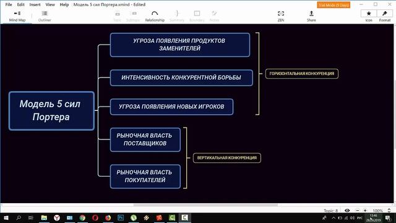Image resolution: width=396 pixels, height=223 pixels.
Task: Show hidden system tray icons
Action: coord(334,217)
